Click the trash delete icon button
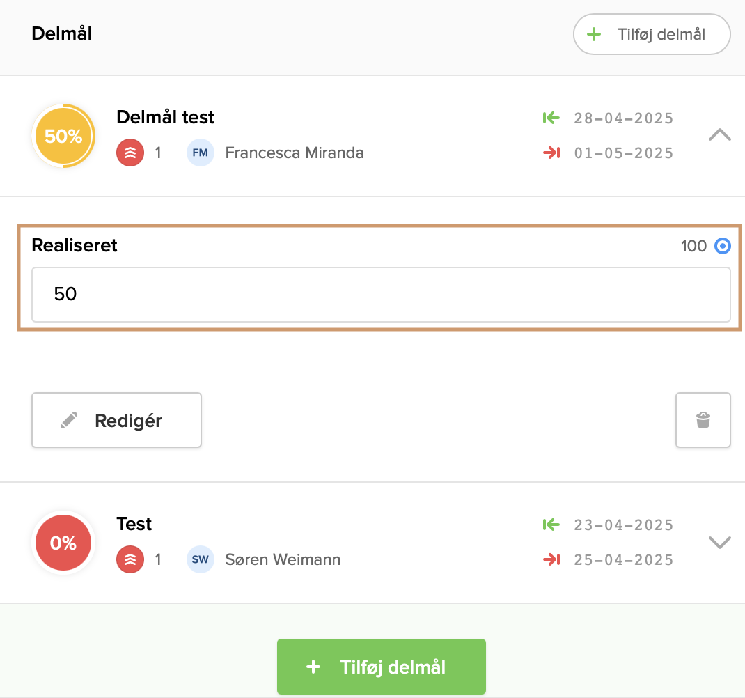The width and height of the screenshot is (745, 698). pos(703,420)
